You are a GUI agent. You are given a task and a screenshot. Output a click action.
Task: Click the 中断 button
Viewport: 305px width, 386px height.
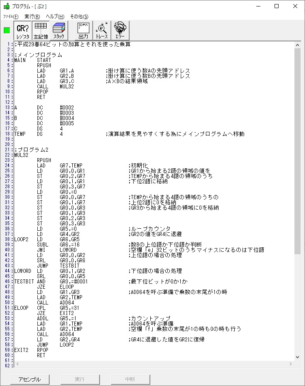click(x=130, y=380)
